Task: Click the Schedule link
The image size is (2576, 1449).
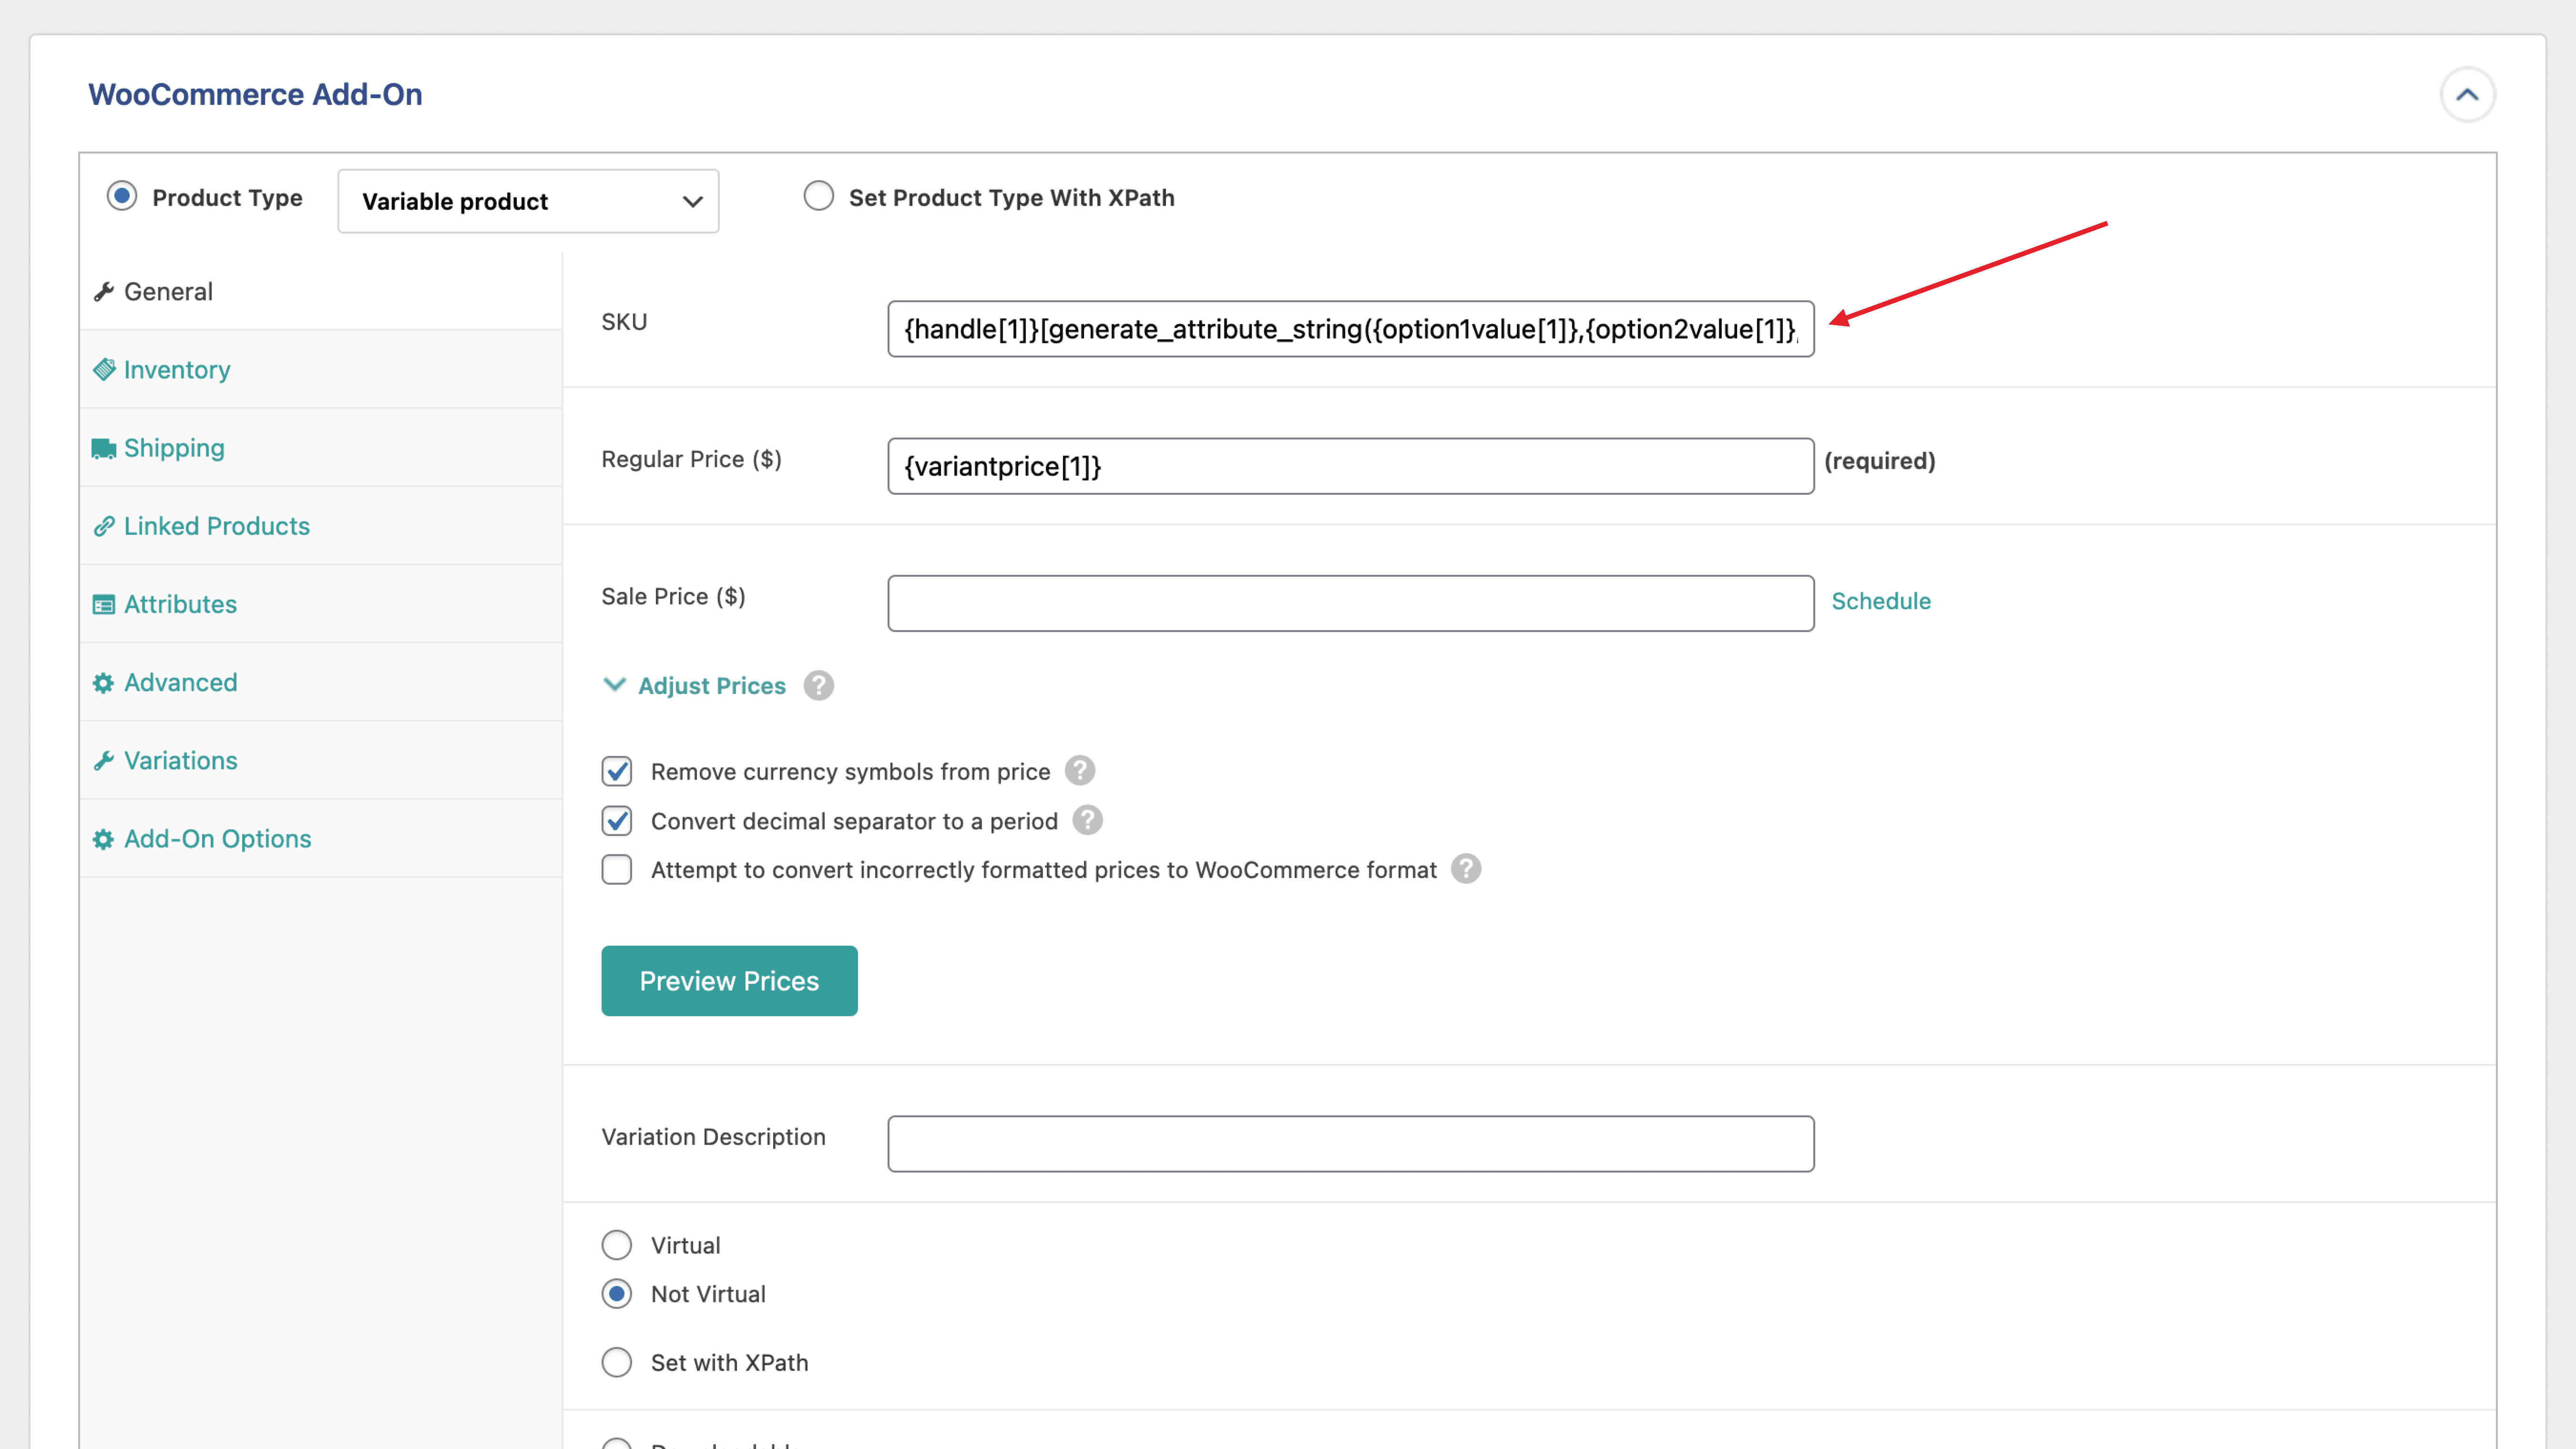Action: (x=1880, y=601)
